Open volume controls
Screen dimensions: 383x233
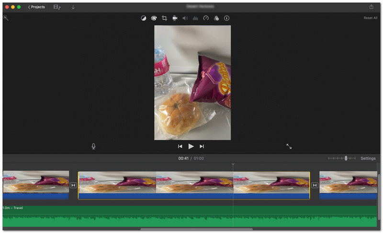(x=185, y=18)
